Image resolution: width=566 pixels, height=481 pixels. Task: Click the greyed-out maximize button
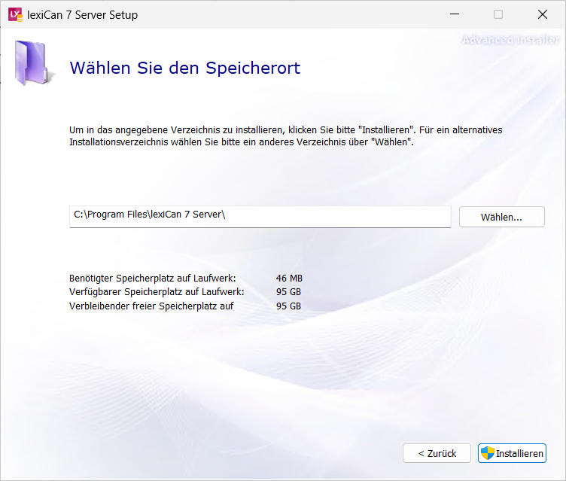pos(498,14)
